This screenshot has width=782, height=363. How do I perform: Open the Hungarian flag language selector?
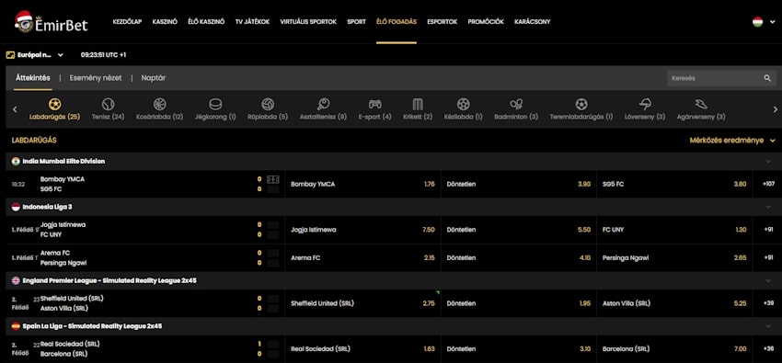coord(763,22)
